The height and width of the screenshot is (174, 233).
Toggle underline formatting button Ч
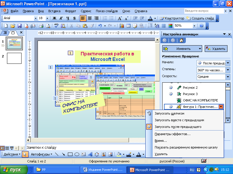pos(68,18)
